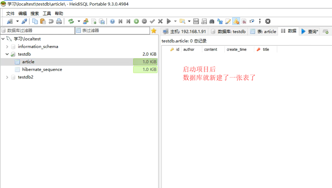Select the testdb tree item
The width and height of the screenshot is (332, 188).
(24, 54)
